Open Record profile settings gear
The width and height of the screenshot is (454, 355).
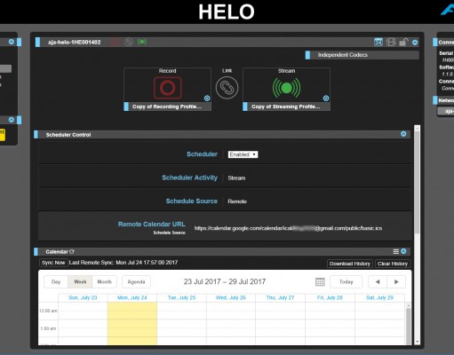207,99
